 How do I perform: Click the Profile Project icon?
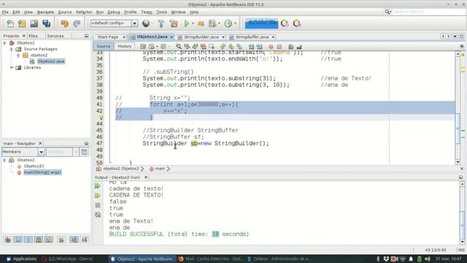tap(228, 23)
